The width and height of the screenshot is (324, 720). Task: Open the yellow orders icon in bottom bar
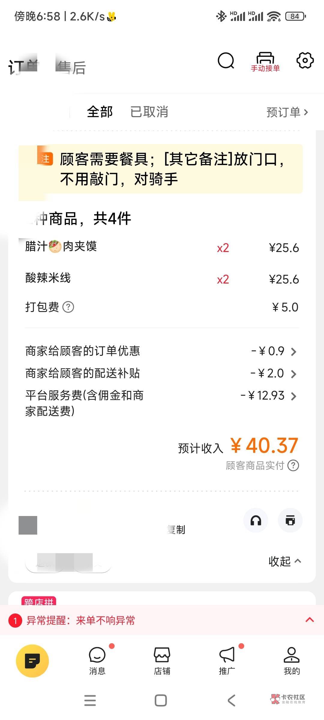tap(32, 661)
